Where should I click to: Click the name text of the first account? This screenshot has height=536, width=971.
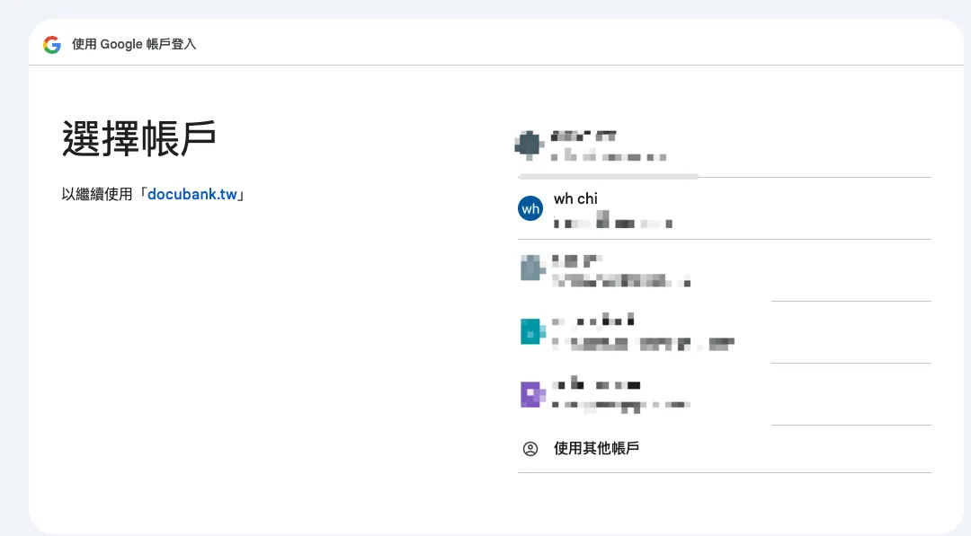(x=584, y=134)
